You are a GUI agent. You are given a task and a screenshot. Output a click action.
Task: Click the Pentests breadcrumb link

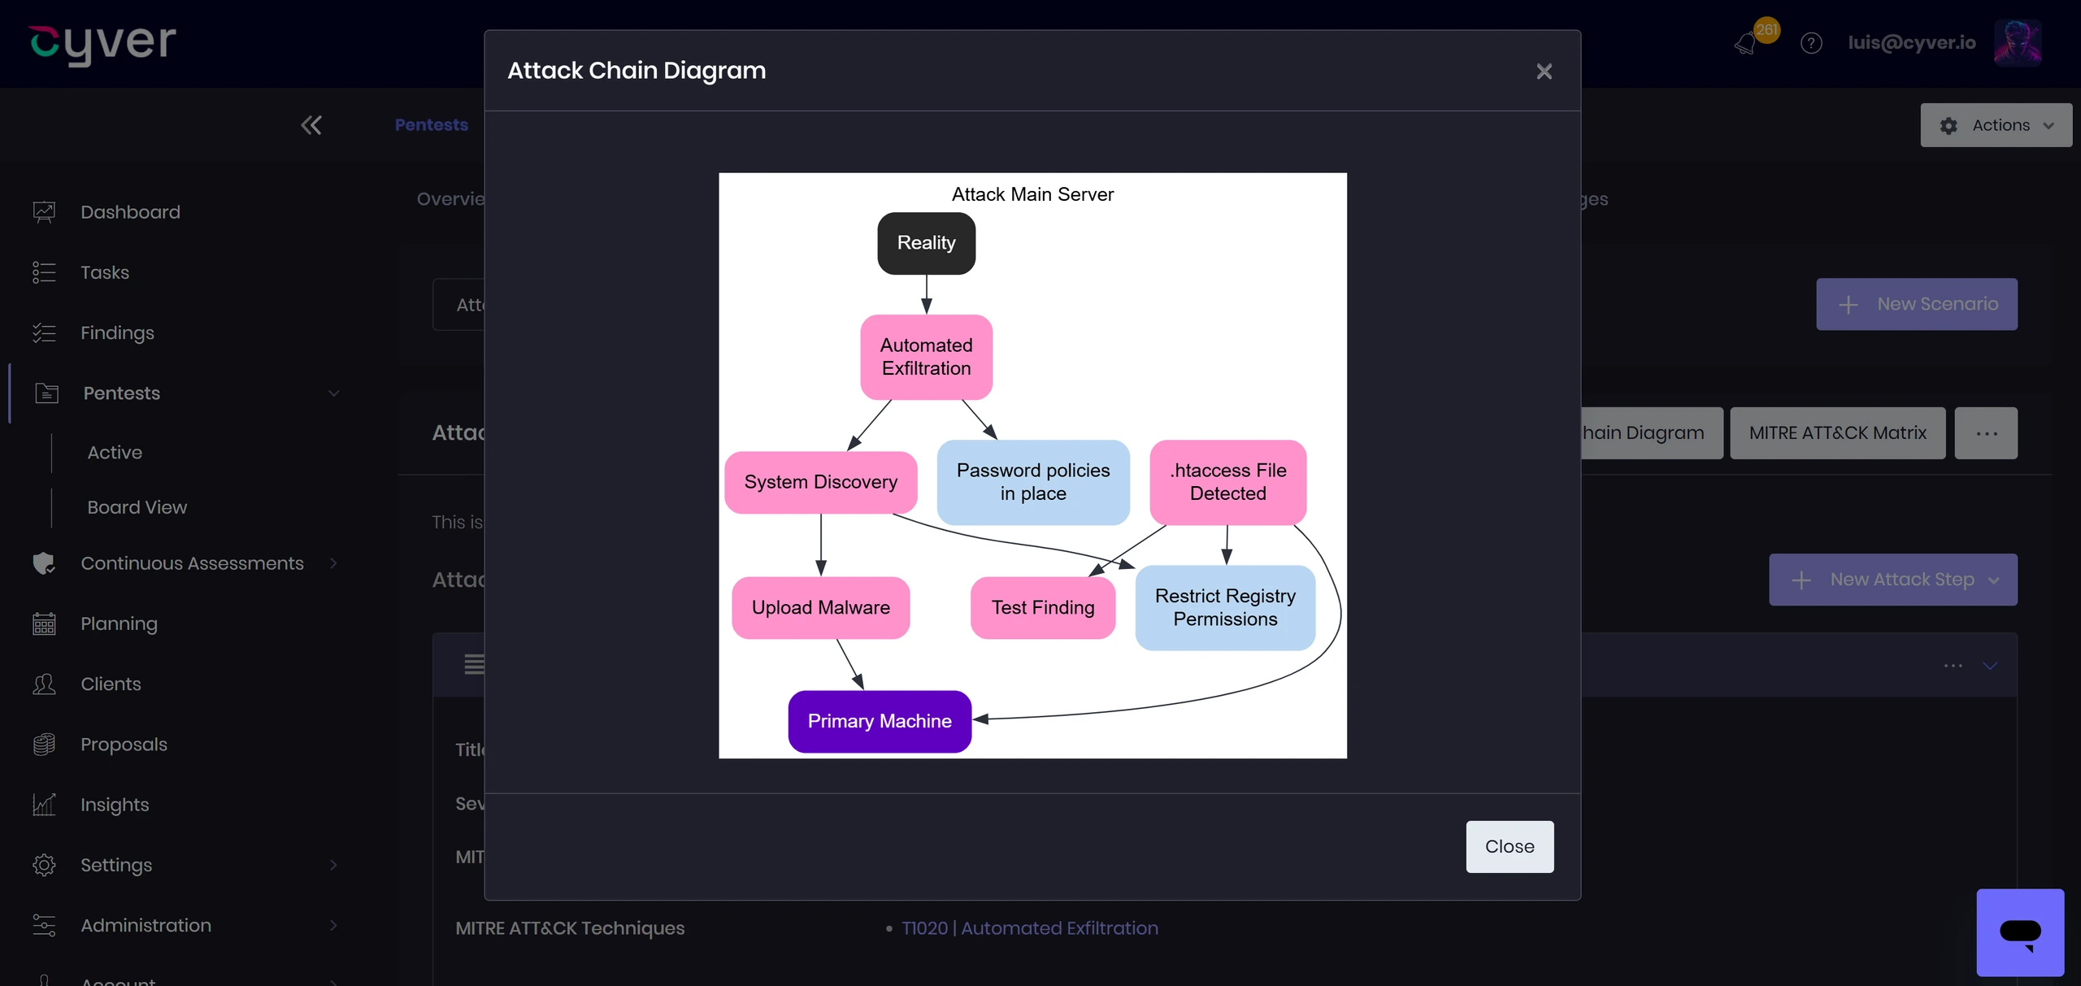point(431,125)
